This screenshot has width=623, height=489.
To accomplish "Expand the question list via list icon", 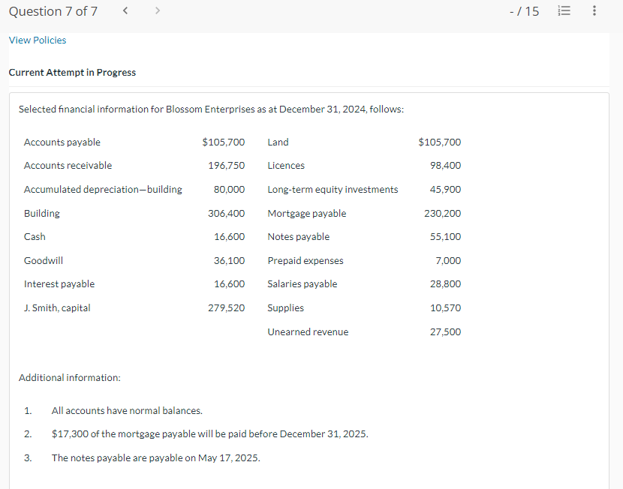I will click(x=564, y=10).
